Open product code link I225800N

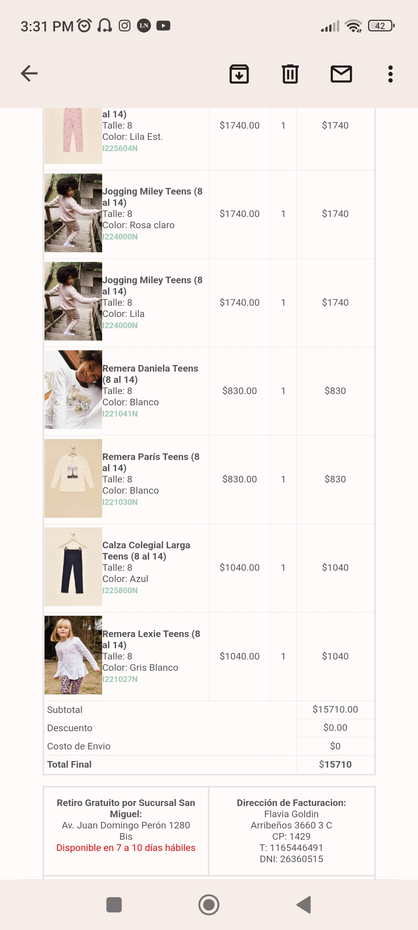pyautogui.click(x=120, y=591)
